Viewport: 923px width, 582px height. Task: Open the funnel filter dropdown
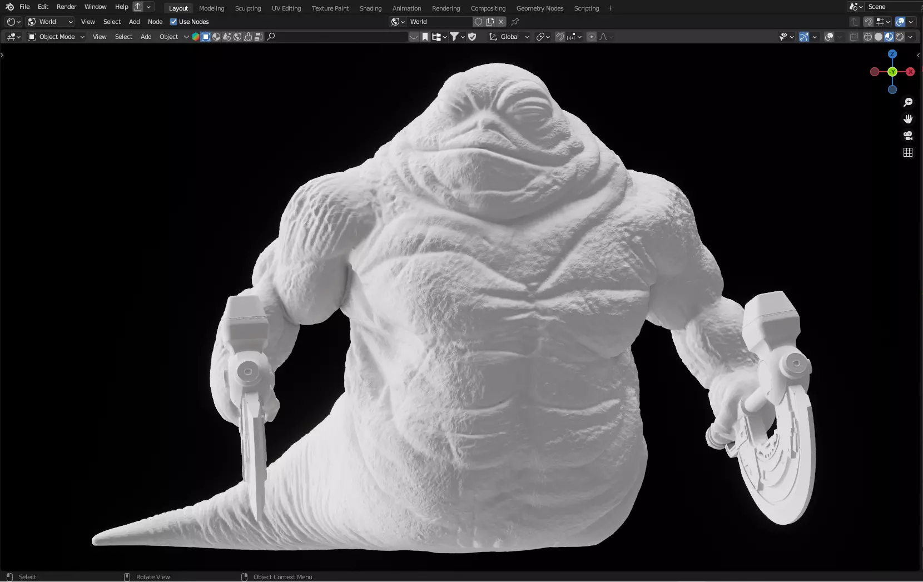coord(457,37)
